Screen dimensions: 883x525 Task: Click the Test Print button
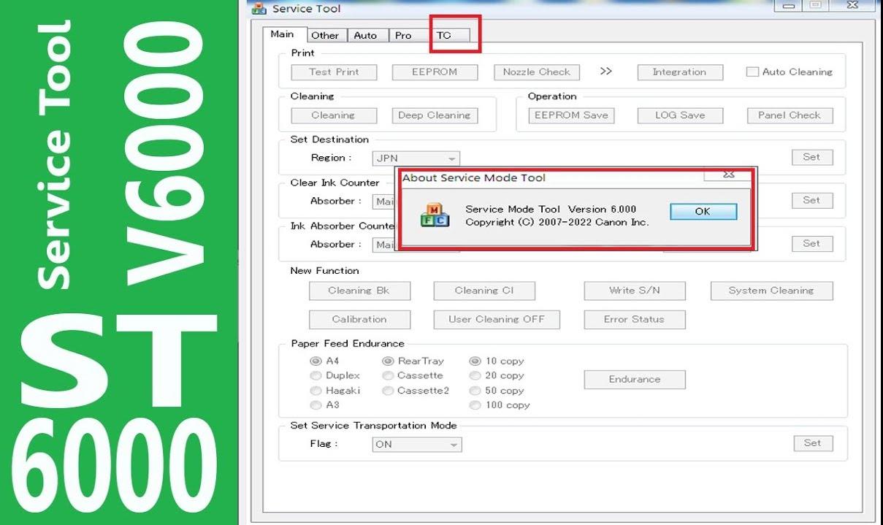coord(333,72)
